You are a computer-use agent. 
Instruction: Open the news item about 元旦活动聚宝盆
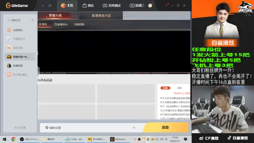[x=175, y=98]
